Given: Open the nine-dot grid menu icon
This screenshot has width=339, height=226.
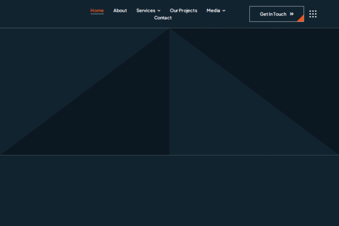Looking at the screenshot, I should [313, 14].
